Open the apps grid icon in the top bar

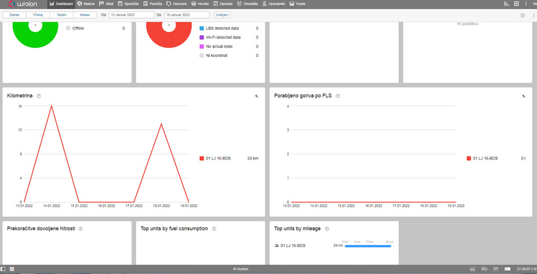pos(516,4)
